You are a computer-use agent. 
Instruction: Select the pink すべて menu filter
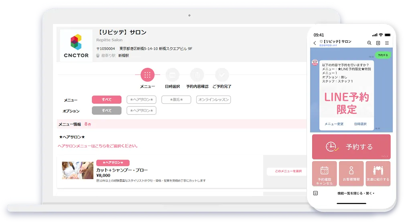coord(106,100)
